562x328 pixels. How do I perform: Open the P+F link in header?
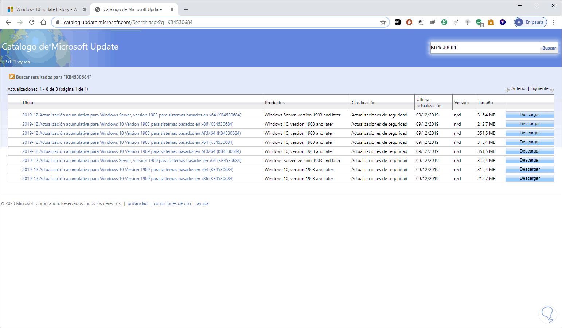(x=8, y=62)
